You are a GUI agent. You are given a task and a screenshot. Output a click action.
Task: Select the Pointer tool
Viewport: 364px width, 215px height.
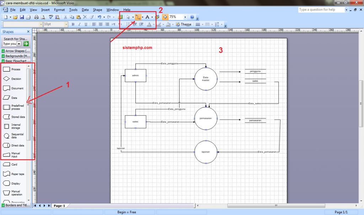click(128, 17)
